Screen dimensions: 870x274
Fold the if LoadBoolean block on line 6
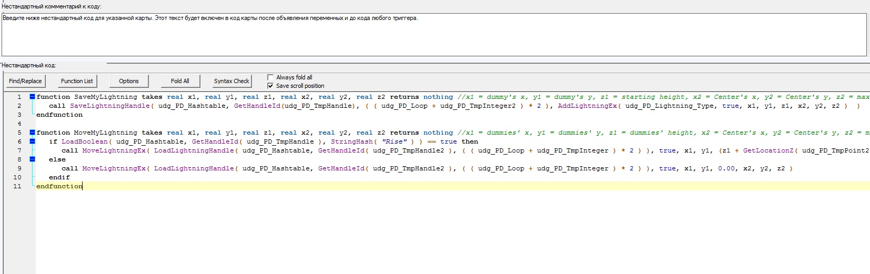click(x=32, y=141)
